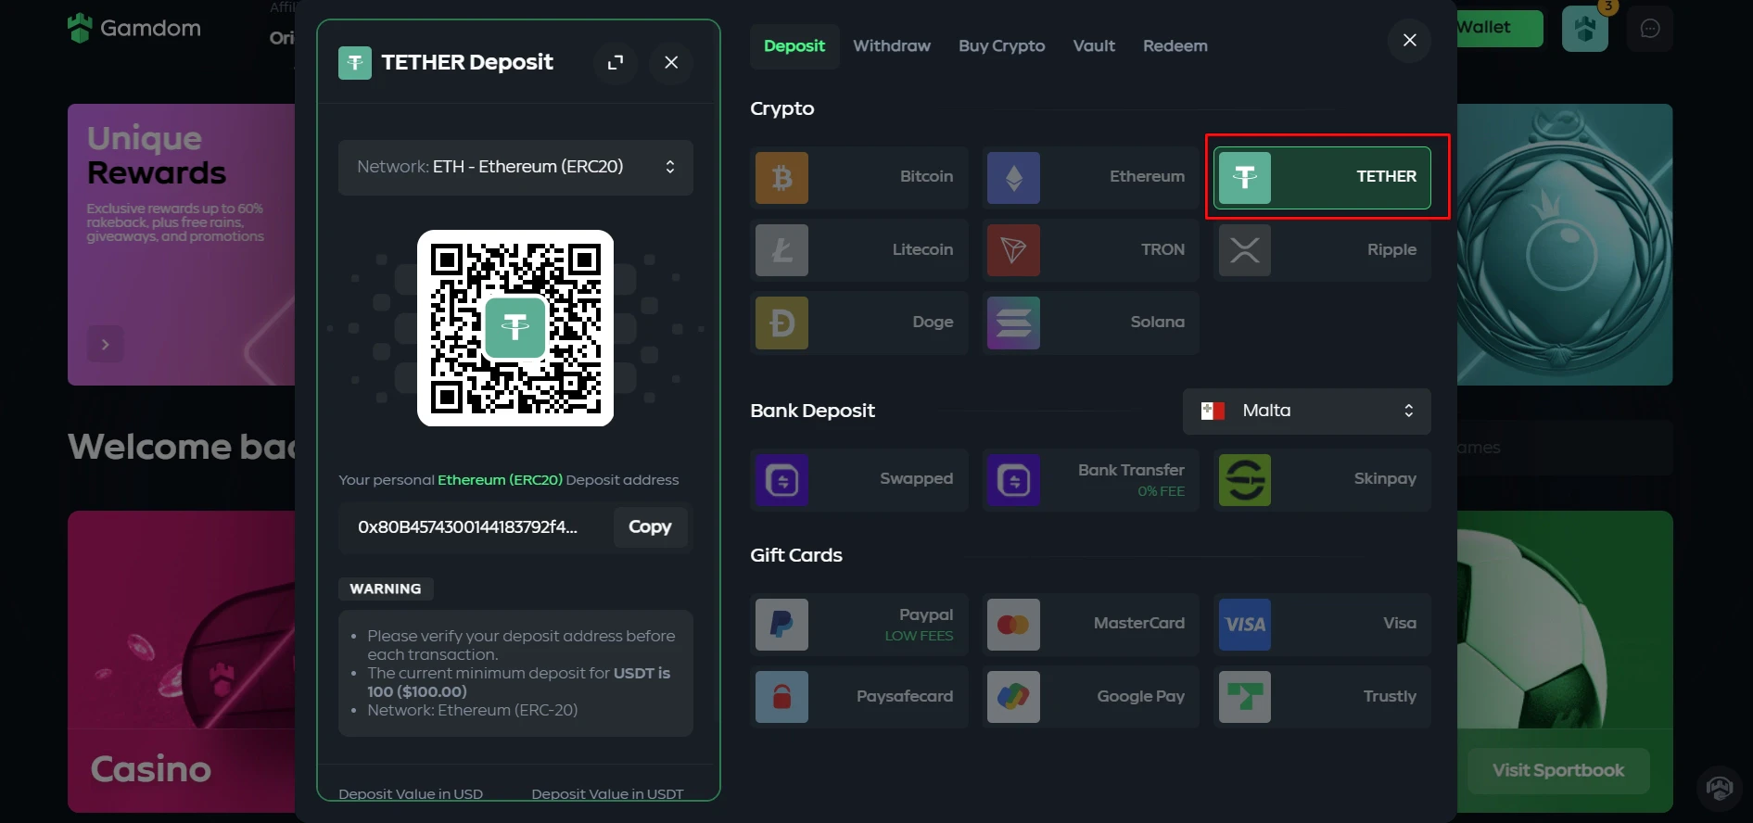Open the Buy Crypto tab
The image size is (1753, 823).
coord(1001,46)
